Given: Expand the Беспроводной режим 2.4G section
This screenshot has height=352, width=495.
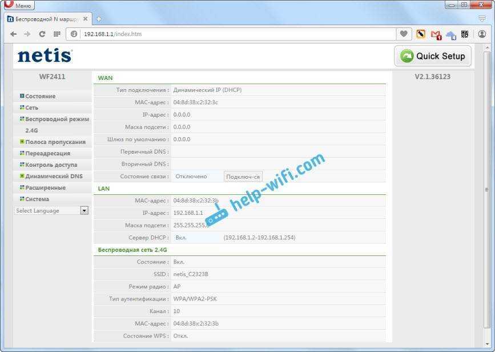Looking at the screenshot, I should (x=57, y=119).
